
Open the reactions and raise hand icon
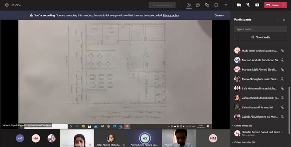tap(207, 5)
